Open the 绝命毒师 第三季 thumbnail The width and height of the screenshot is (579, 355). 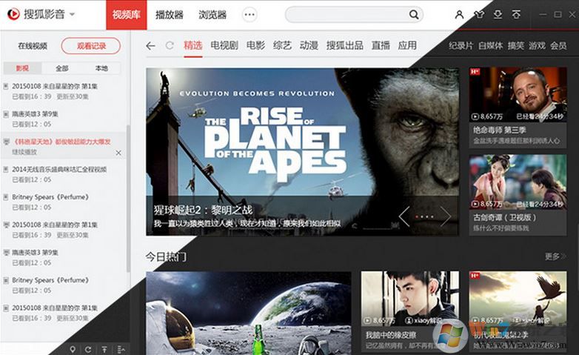tap(518, 94)
